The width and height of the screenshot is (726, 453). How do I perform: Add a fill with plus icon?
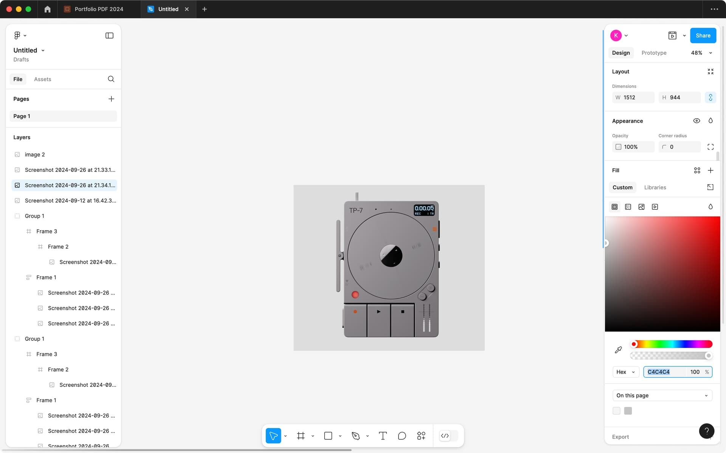[x=710, y=170]
